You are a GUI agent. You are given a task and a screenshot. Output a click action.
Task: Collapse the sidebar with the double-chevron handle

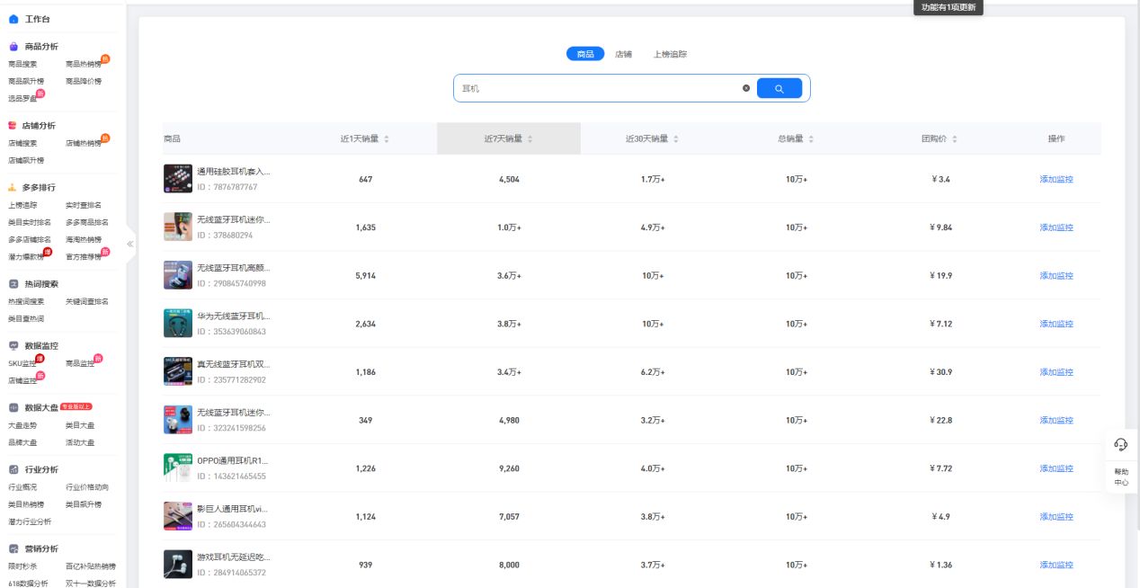click(x=129, y=244)
